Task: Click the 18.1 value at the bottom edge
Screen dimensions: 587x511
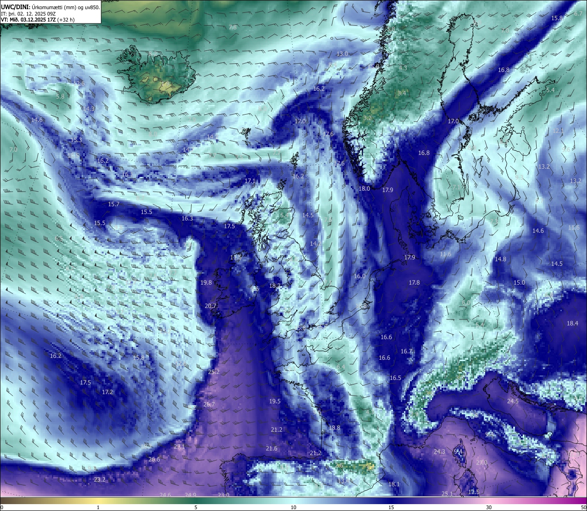Action: tap(394, 484)
